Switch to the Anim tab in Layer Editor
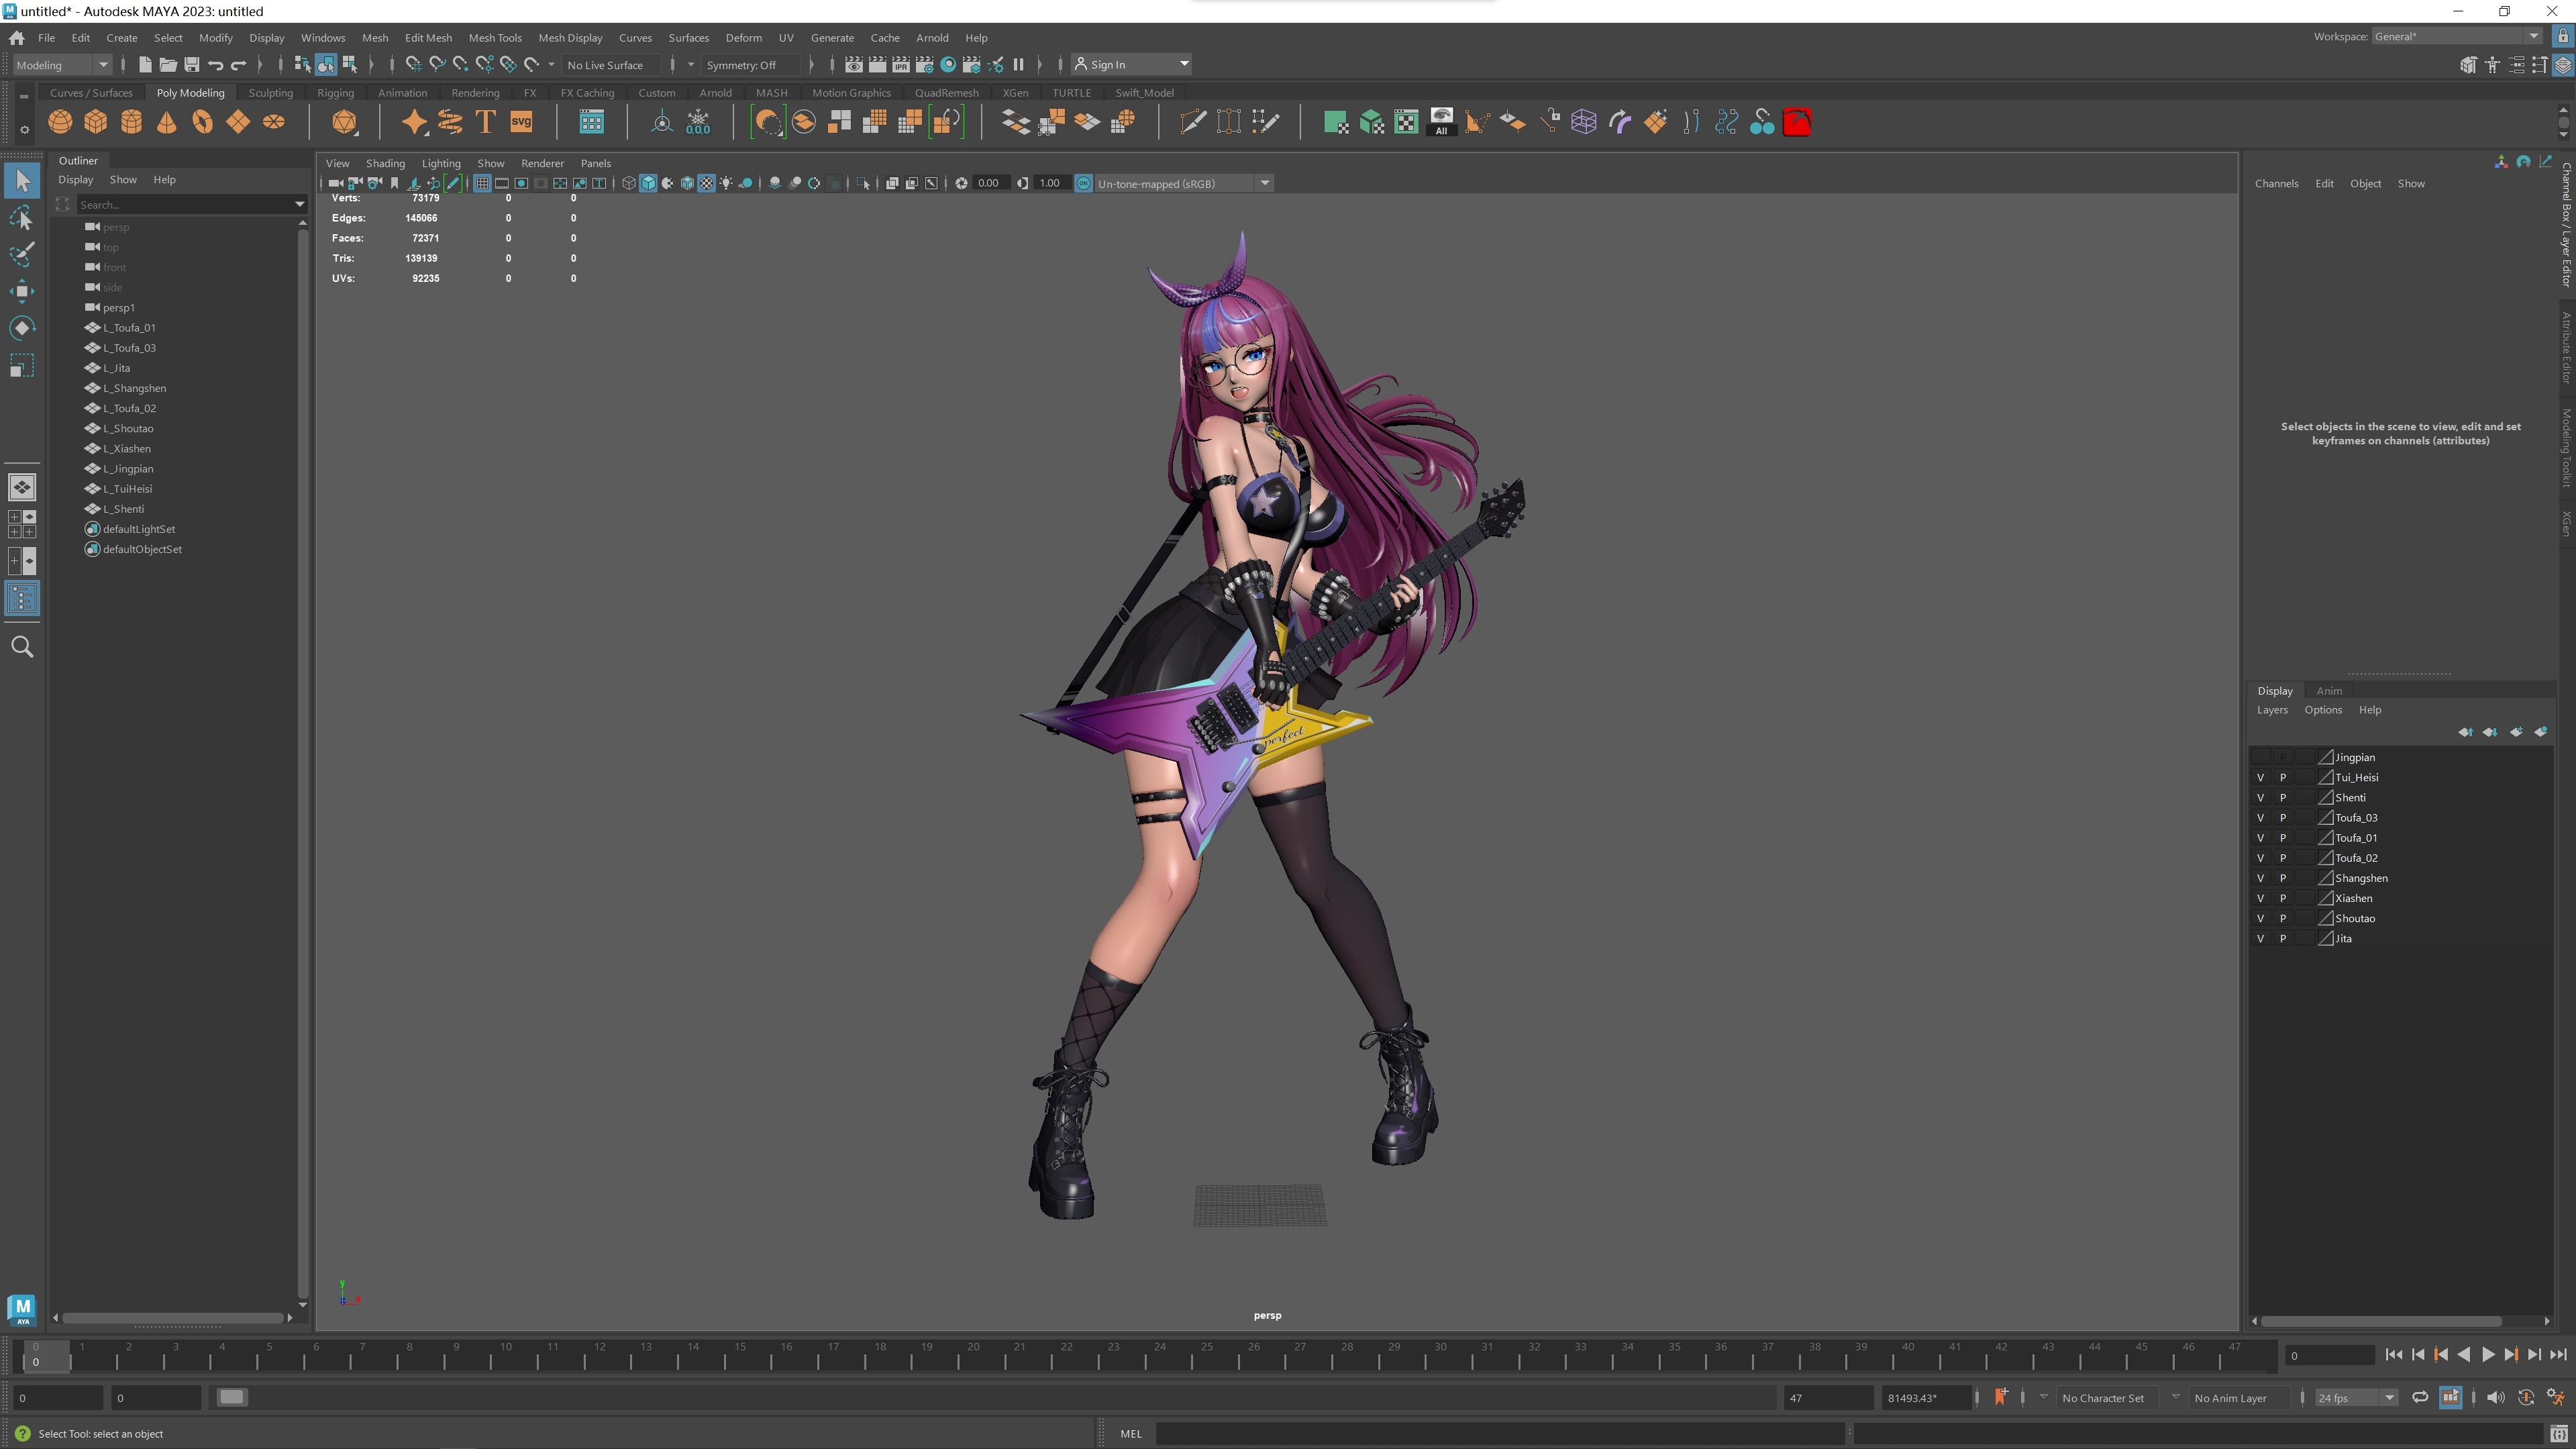2576x1449 pixels. tap(2328, 691)
